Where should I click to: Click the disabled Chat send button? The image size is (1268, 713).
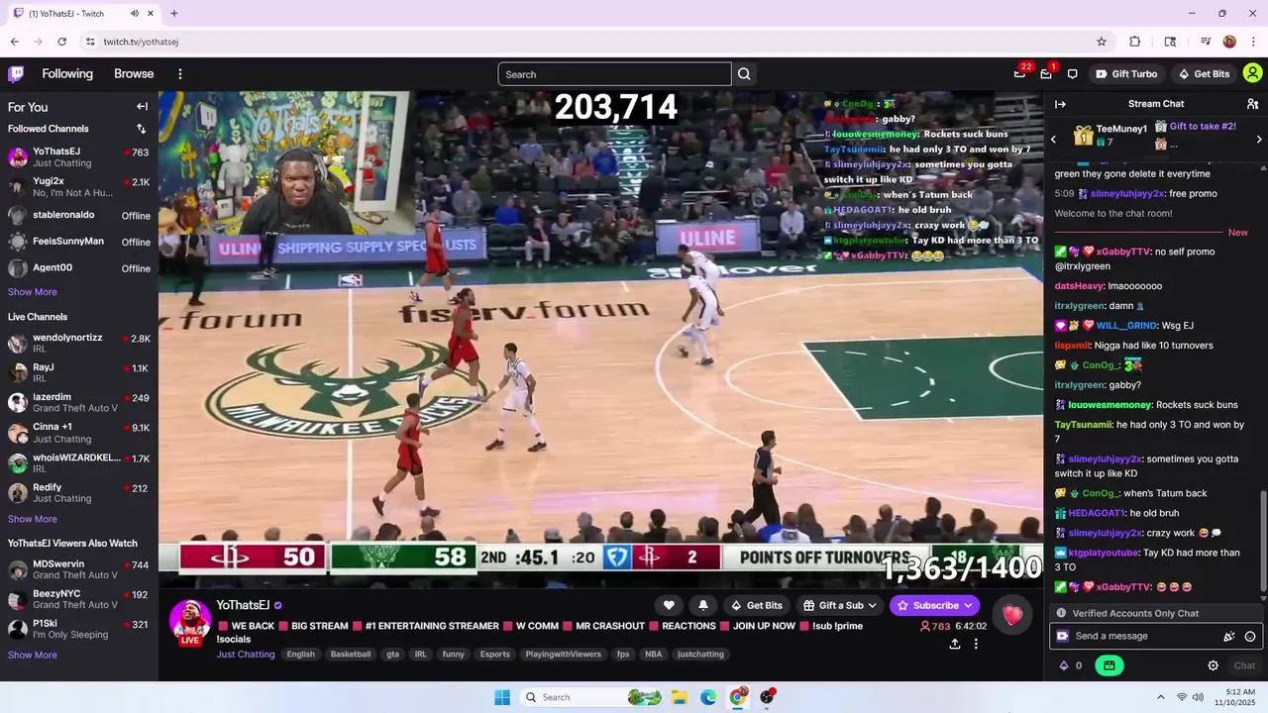pyautogui.click(x=1244, y=665)
